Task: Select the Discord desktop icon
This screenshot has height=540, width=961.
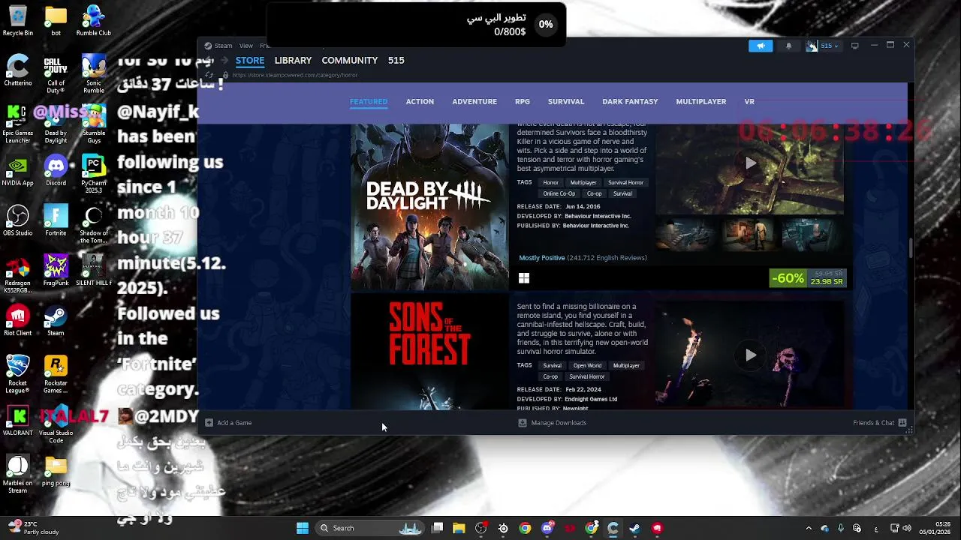Action: click(56, 171)
